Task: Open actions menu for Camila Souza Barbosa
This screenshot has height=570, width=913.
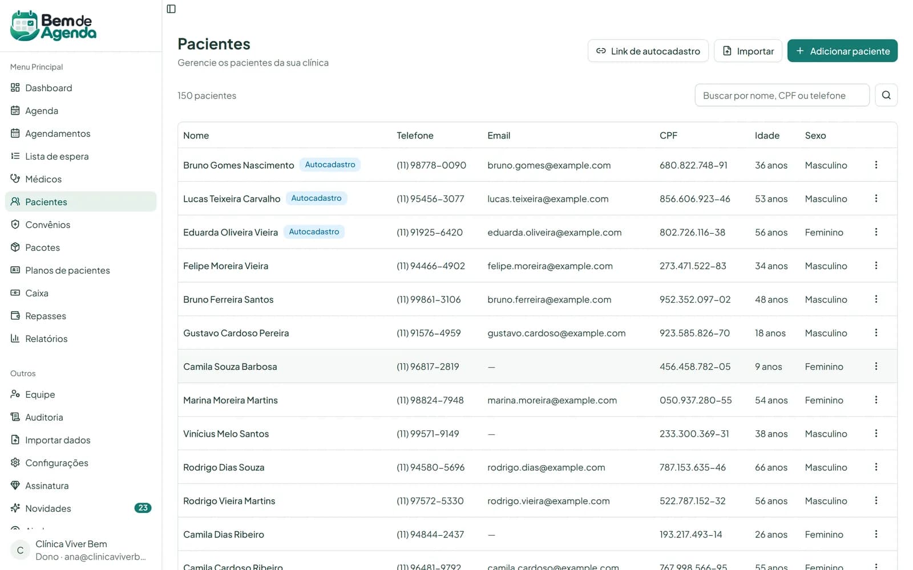Action: [876, 367]
